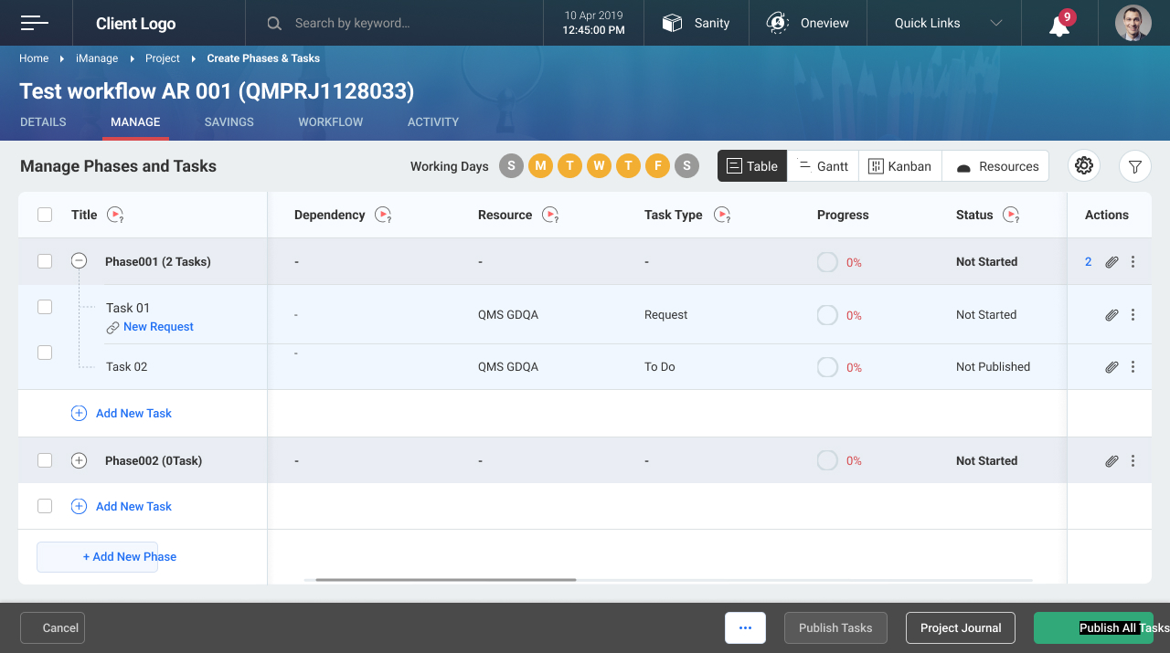Click the Publish All Tasks button

pyautogui.click(x=1093, y=627)
